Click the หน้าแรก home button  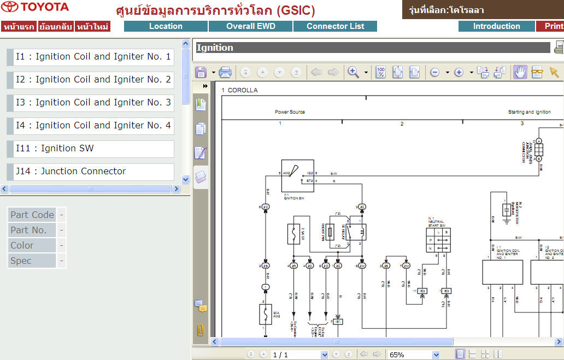tap(19, 27)
